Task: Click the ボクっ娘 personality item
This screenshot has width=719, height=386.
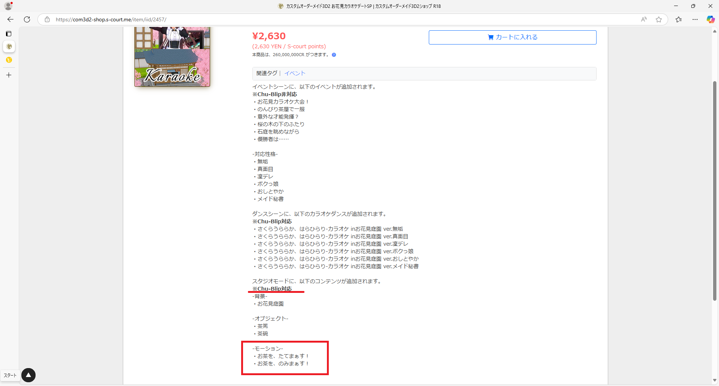Action: pos(266,184)
